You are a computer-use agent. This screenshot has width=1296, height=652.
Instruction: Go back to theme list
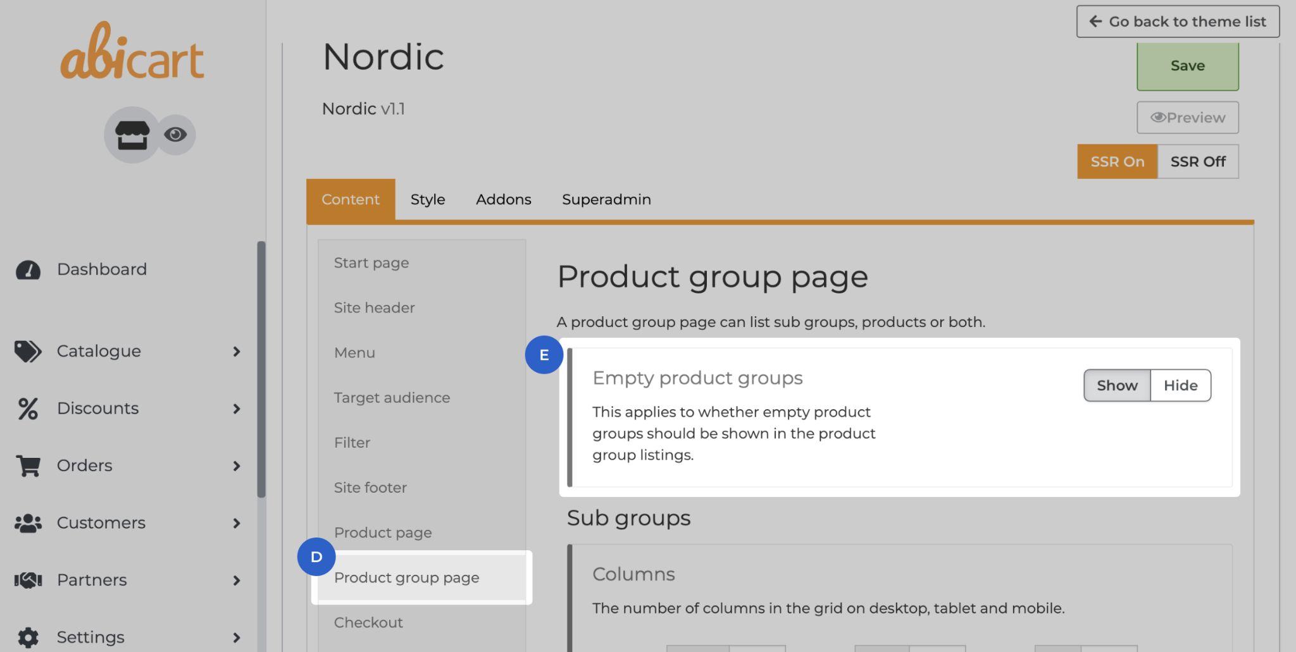[x=1178, y=22]
